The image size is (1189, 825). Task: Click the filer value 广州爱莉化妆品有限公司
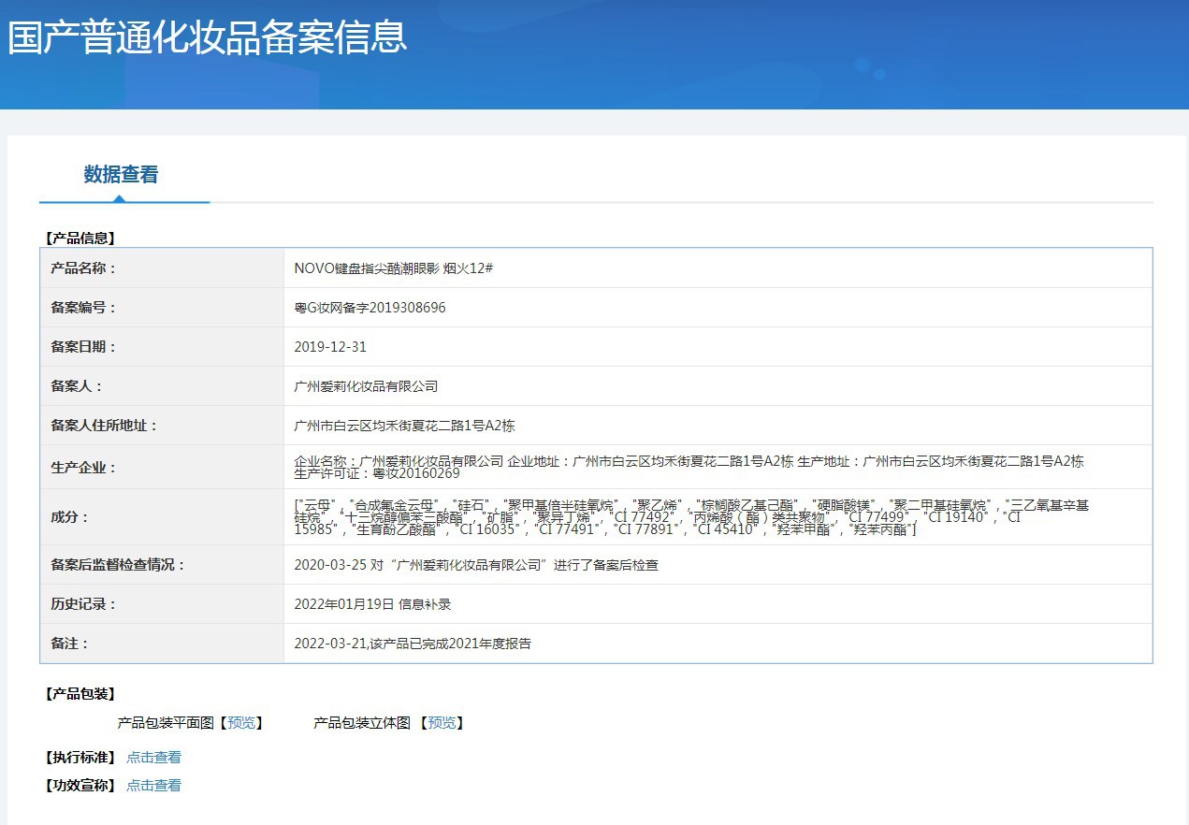coord(366,386)
